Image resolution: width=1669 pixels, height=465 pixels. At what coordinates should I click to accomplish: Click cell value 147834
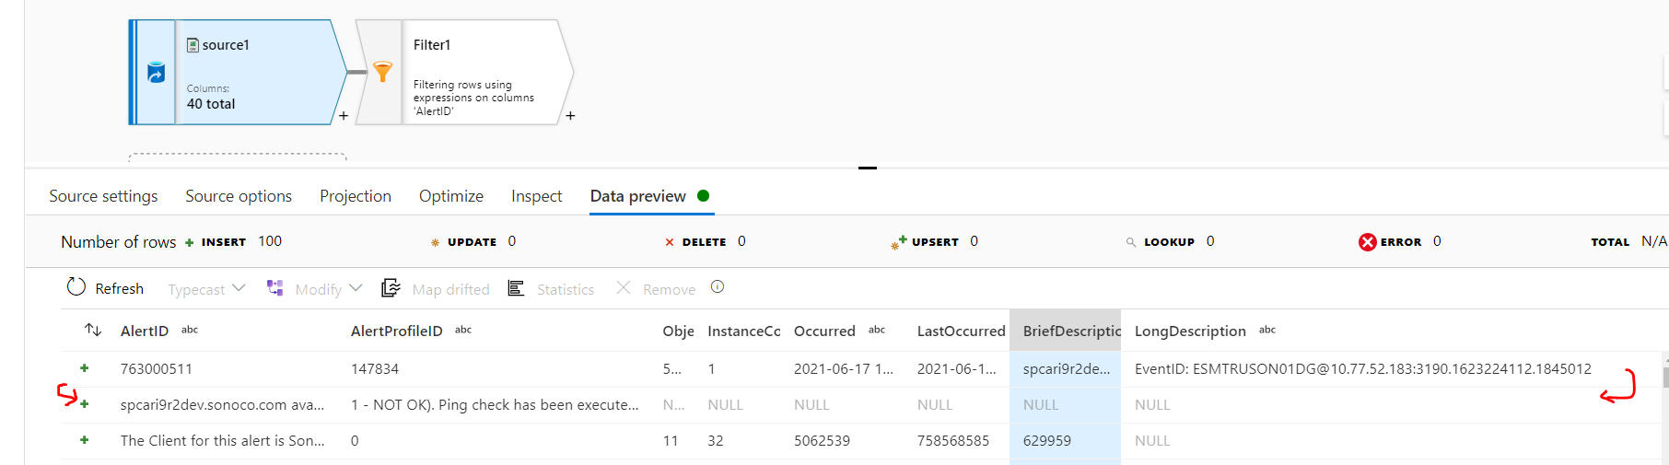(x=375, y=368)
